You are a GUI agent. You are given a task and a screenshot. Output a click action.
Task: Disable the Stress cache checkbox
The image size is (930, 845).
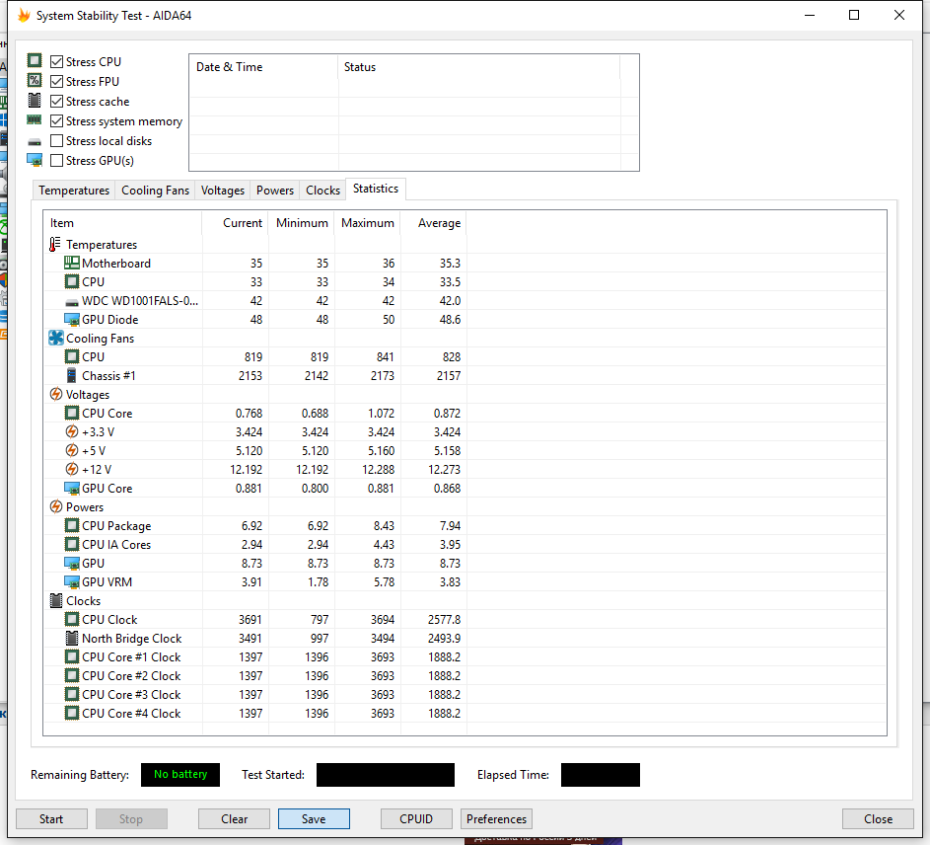[57, 102]
